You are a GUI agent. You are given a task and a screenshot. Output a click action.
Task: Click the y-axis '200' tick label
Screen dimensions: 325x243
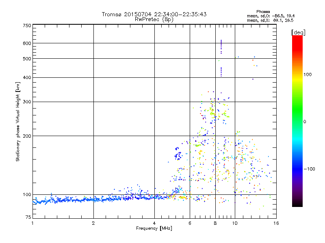pos(27,136)
